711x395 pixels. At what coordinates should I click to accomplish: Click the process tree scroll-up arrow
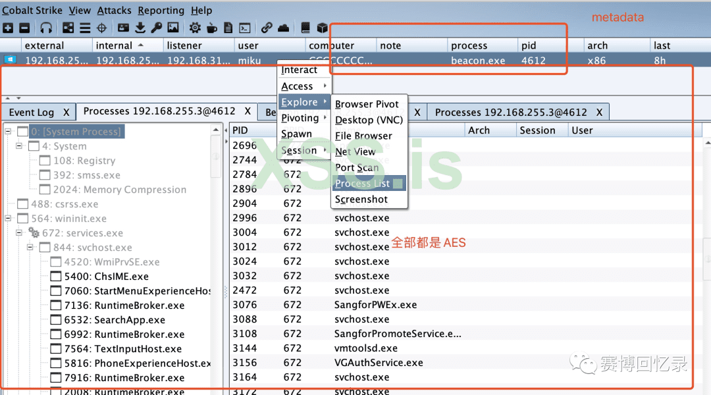click(x=217, y=130)
